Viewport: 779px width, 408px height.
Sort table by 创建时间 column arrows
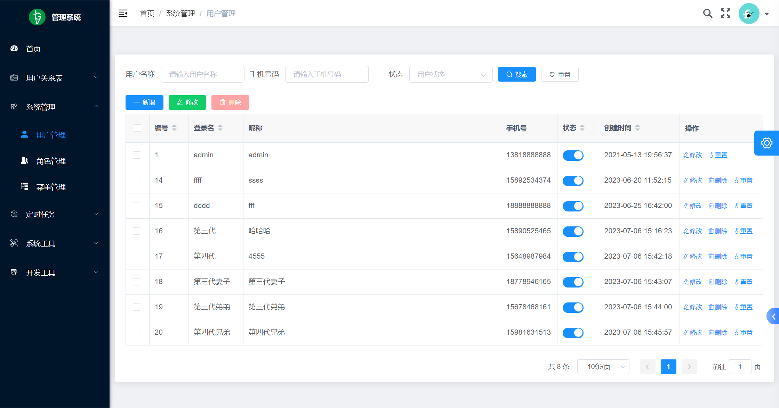[x=637, y=128]
